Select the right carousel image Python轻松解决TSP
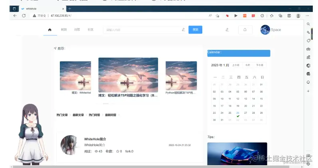Image resolution: width=318 pixels, height=168 pixels. [x=181, y=76]
